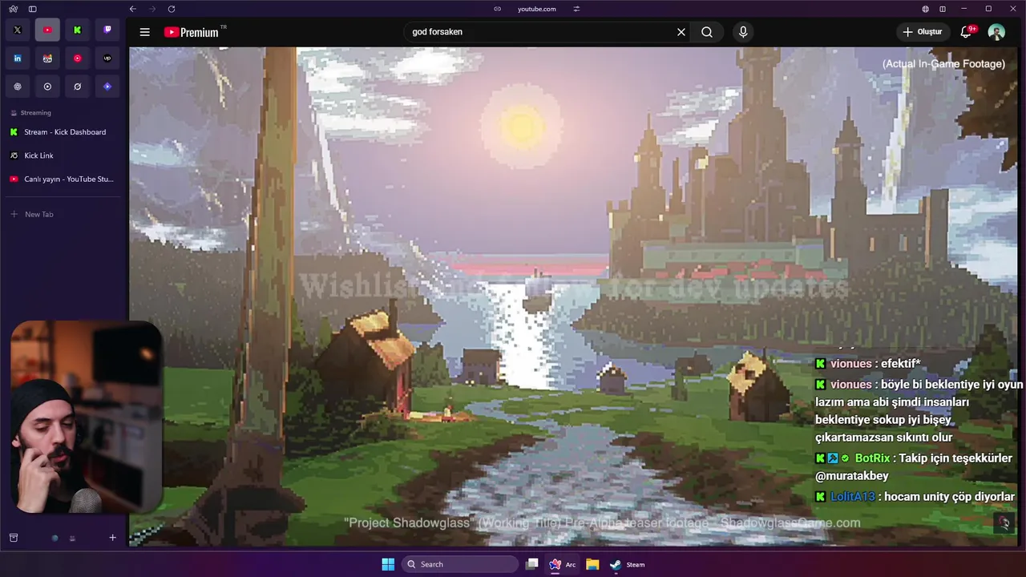Open the Gmail pinned favorite
The height and width of the screenshot is (577, 1026).
[x=47, y=59]
